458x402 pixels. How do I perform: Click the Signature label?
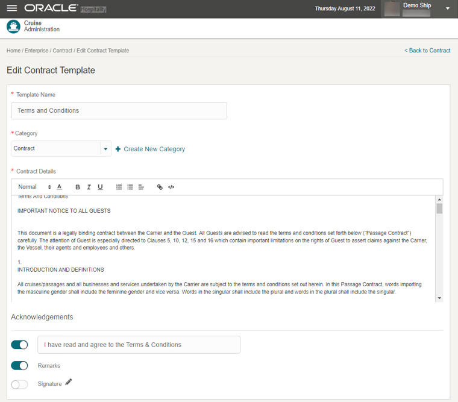click(49, 384)
